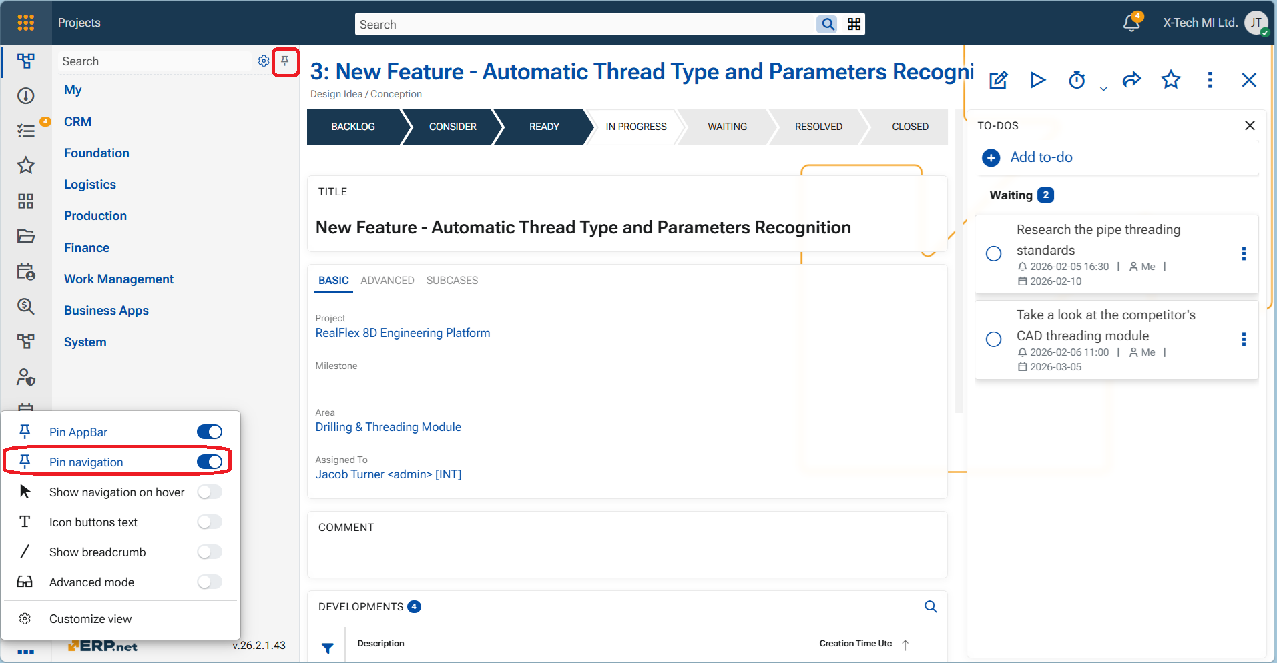Open the notifications bell
The height and width of the screenshot is (663, 1277).
click(1131, 23)
